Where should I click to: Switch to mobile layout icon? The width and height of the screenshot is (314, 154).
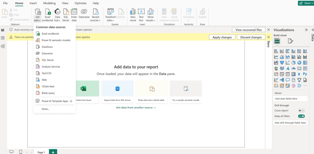[x=20, y=152]
